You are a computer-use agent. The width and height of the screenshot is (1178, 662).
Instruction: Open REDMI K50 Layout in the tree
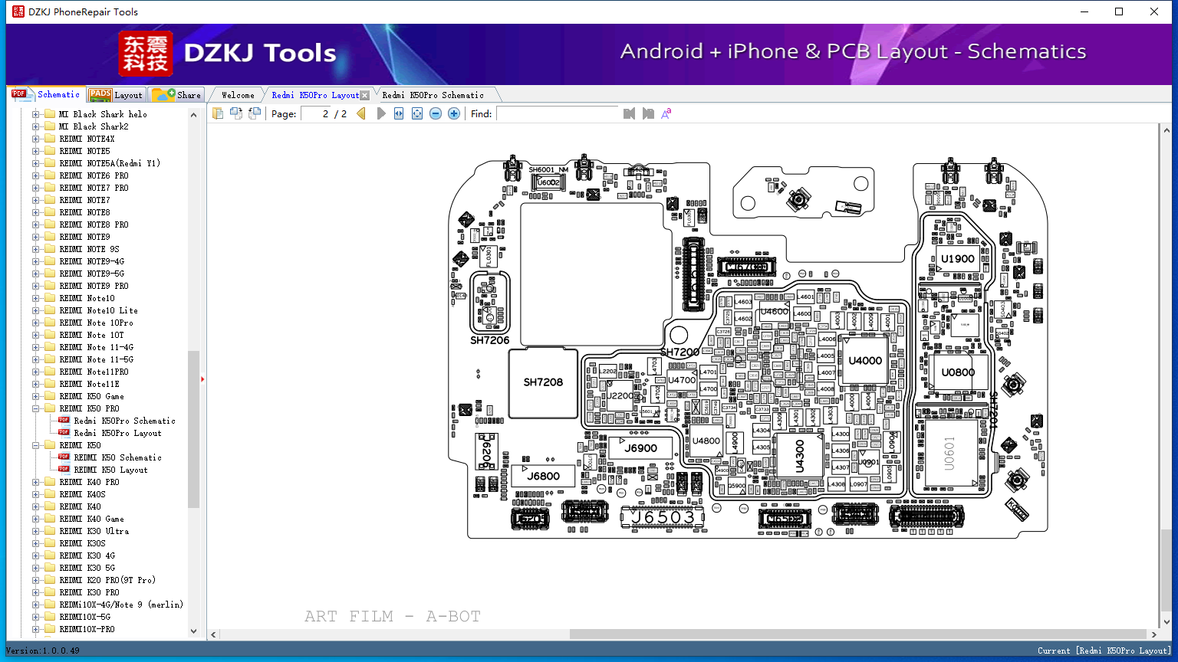pyautogui.click(x=110, y=470)
